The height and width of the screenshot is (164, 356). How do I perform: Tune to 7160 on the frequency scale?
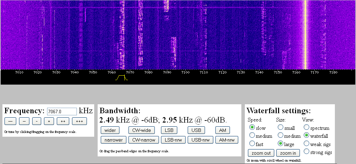pos(296,73)
